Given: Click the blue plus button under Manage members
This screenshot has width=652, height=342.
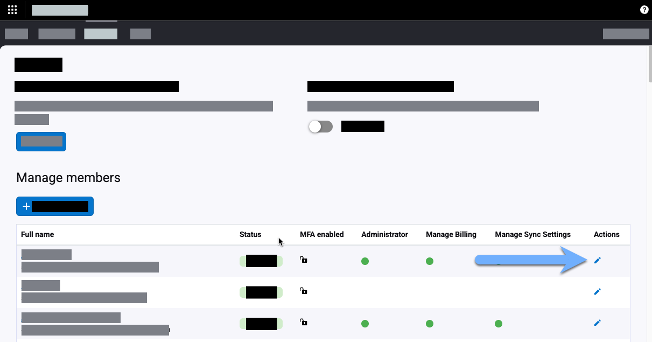Looking at the screenshot, I should (55, 206).
